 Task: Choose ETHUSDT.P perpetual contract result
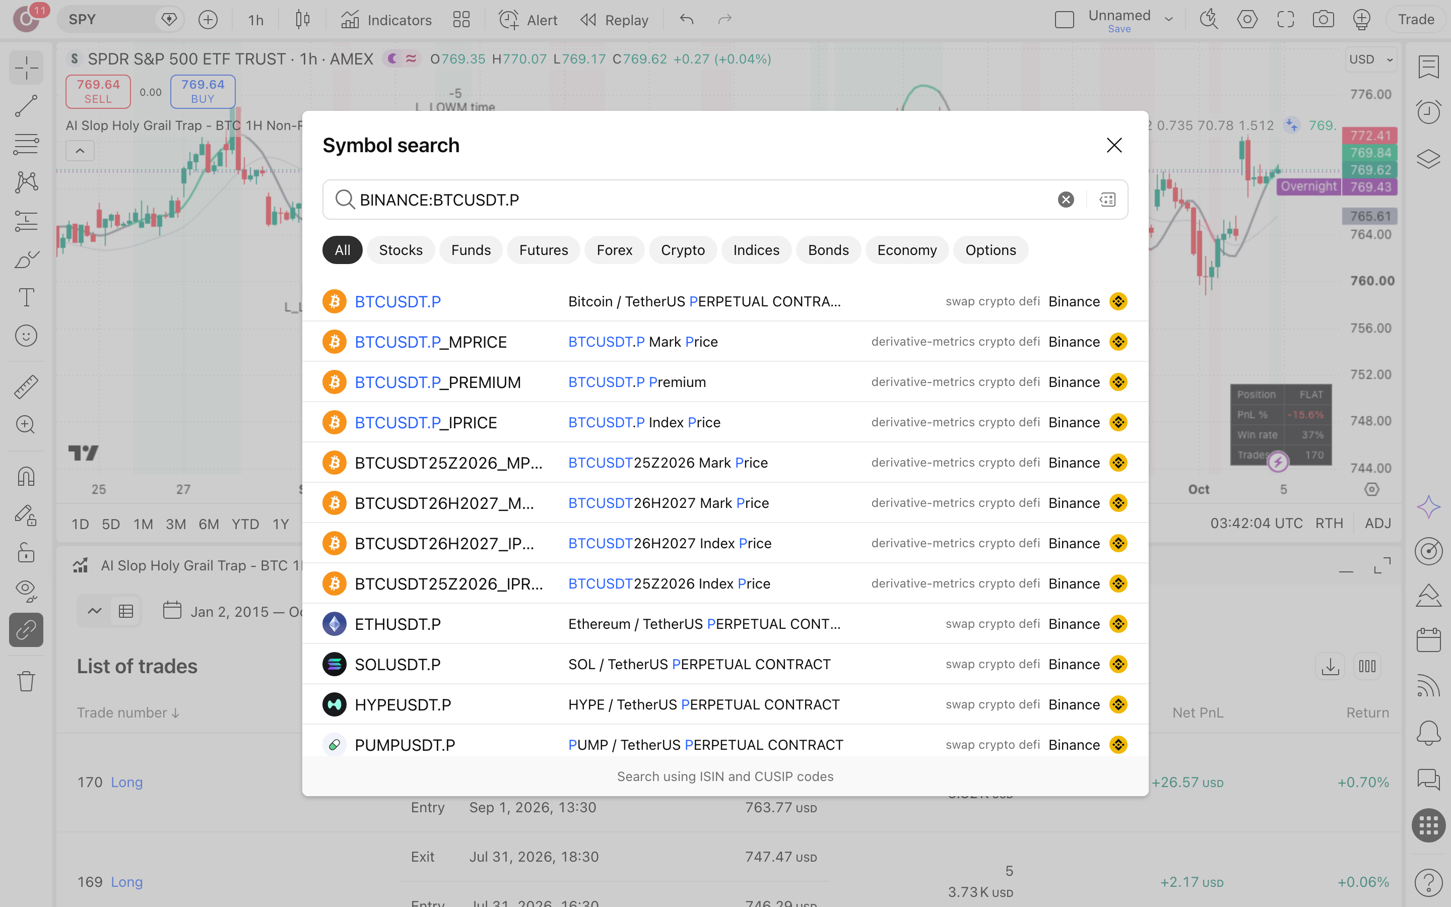(x=725, y=624)
